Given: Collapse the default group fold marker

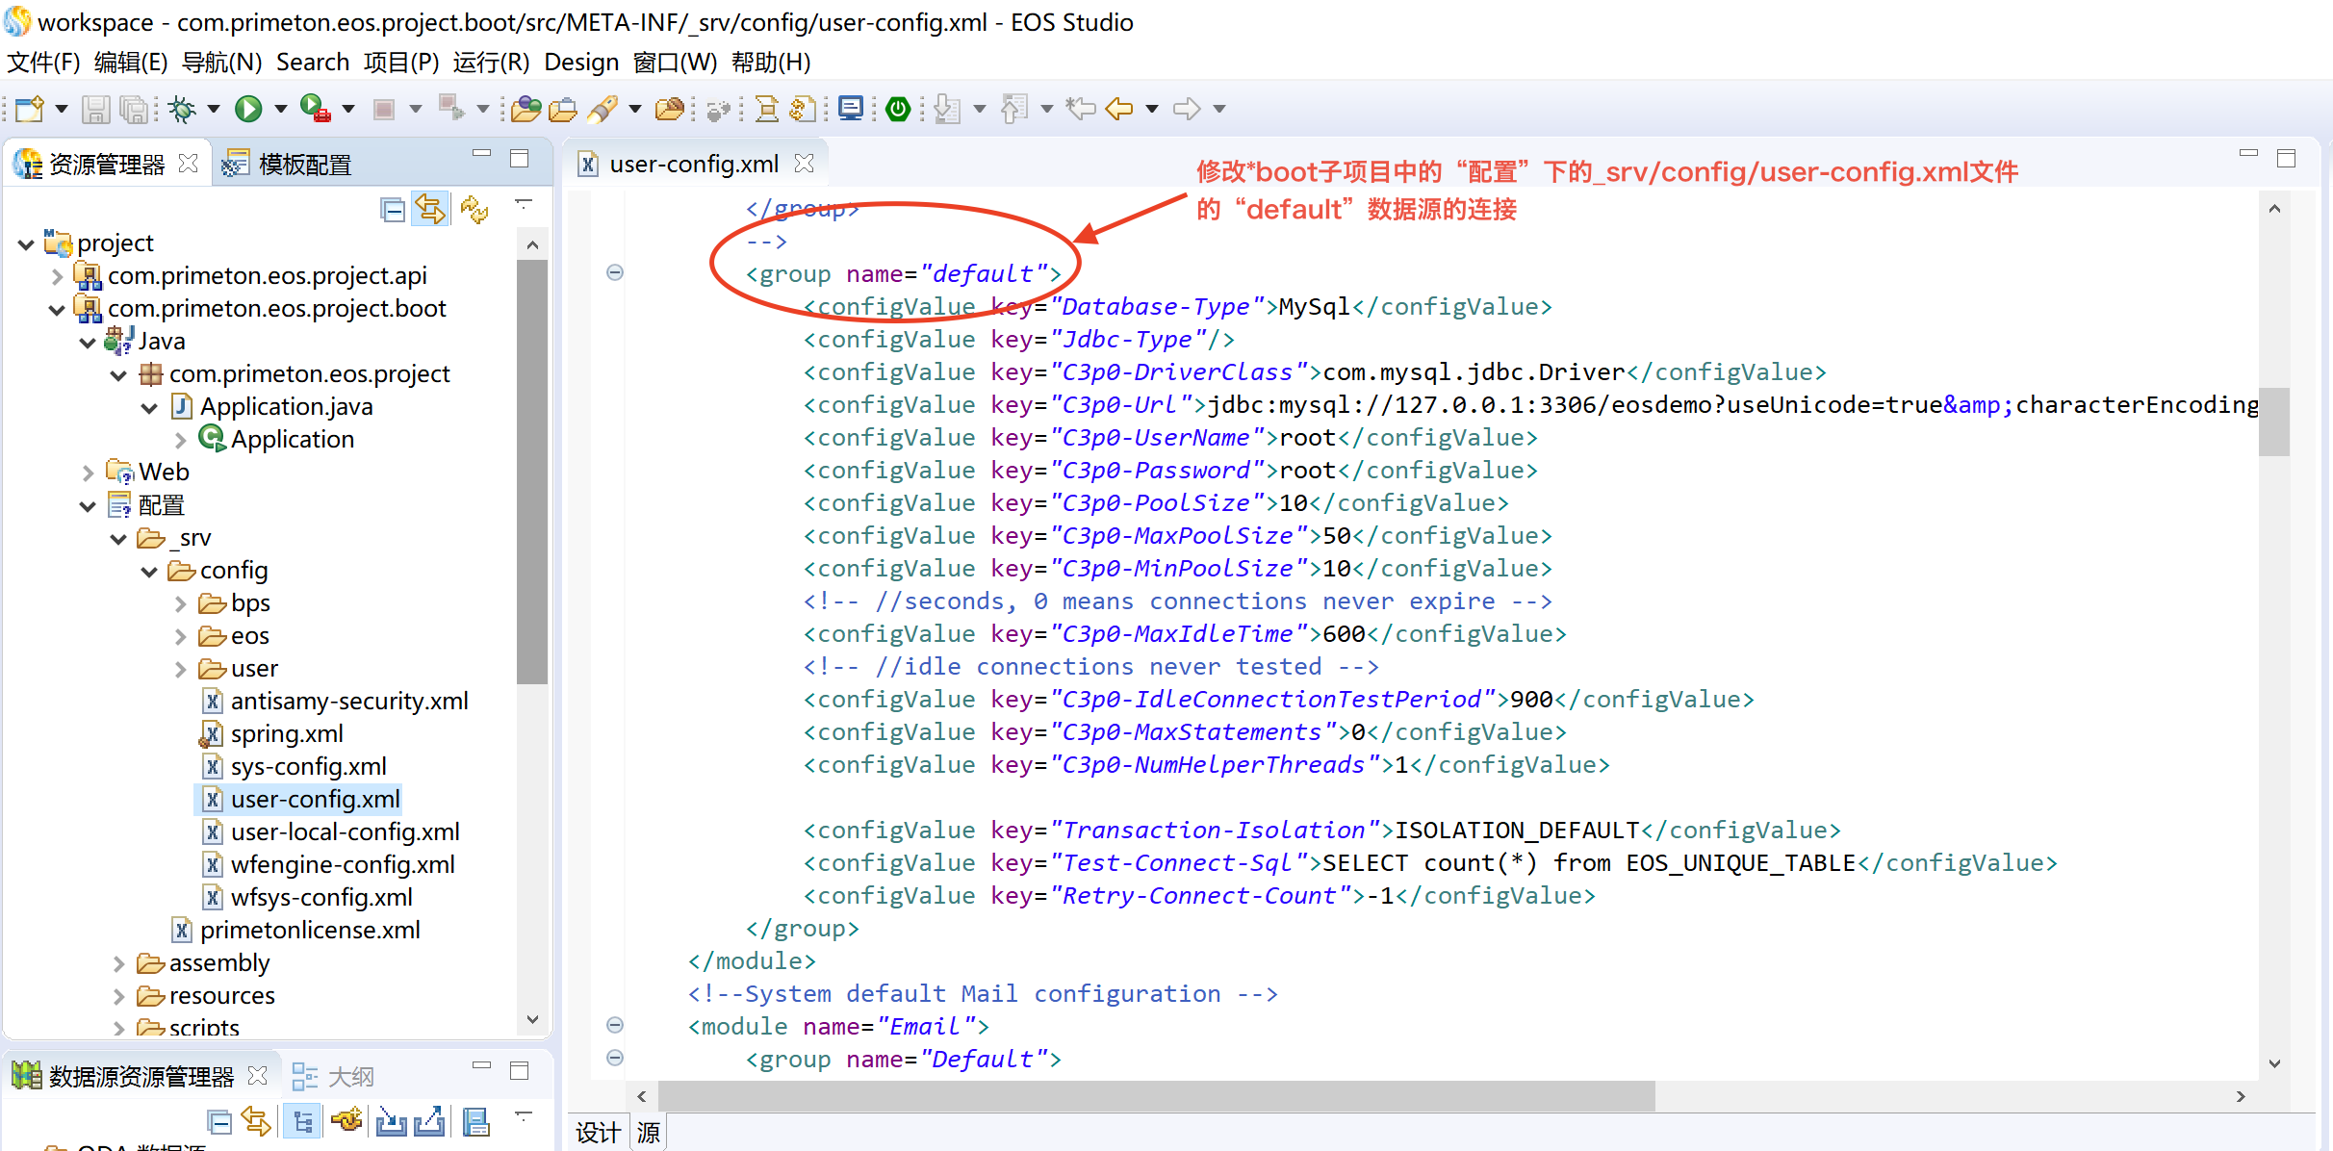Looking at the screenshot, I should (x=615, y=272).
